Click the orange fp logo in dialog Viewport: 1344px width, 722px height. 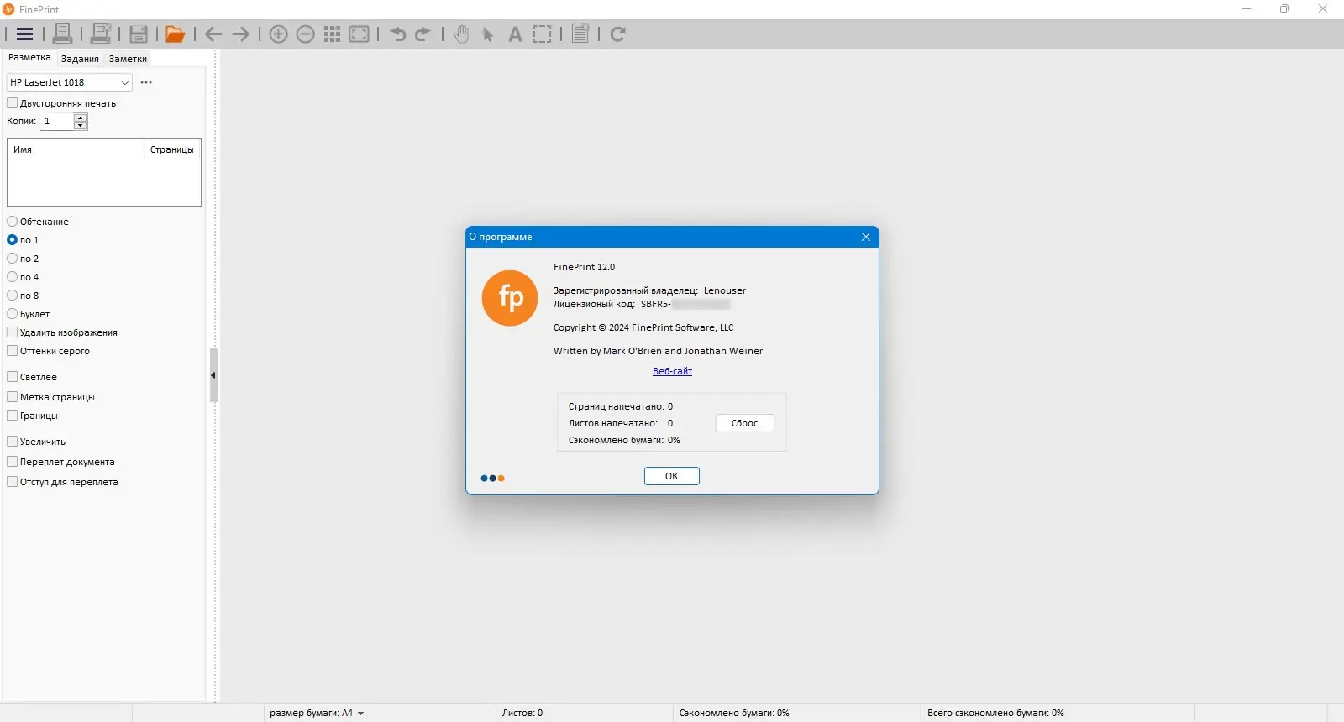pyautogui.click(x=510, y=298)
